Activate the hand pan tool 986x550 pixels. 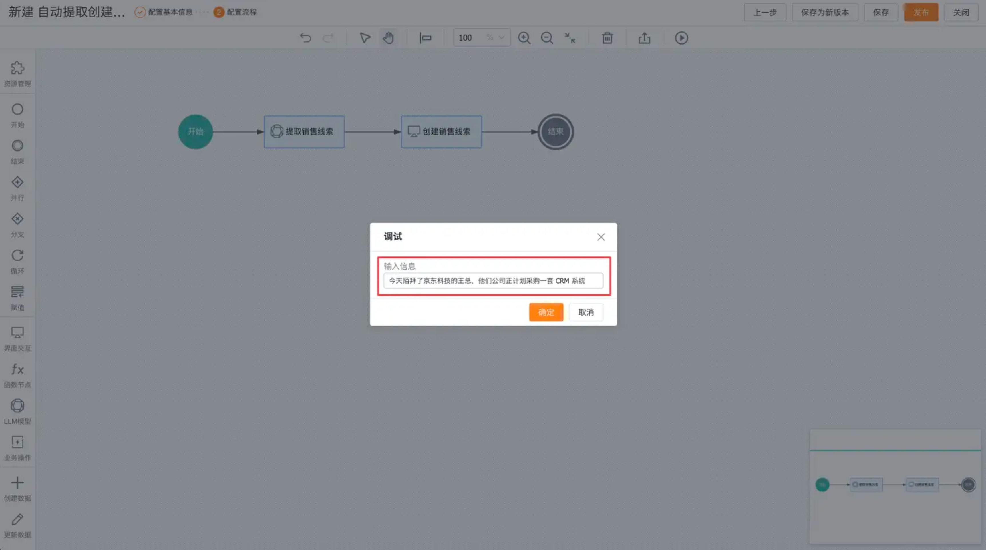coord(388,38)
